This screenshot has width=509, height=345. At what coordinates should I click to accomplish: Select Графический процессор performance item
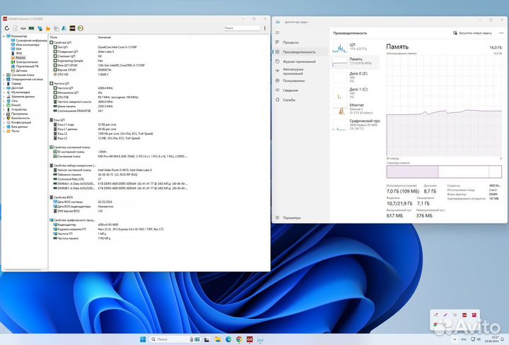pos(356,124)
